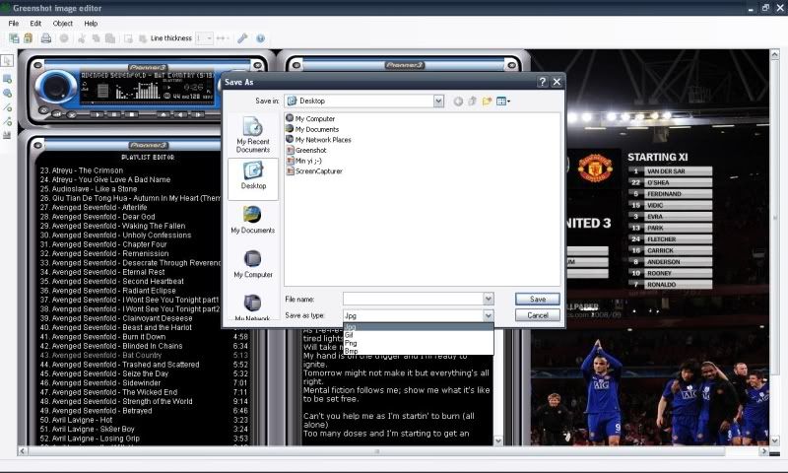
Task: Select the Draw arrow tool
Action: (x=7, y=121)
